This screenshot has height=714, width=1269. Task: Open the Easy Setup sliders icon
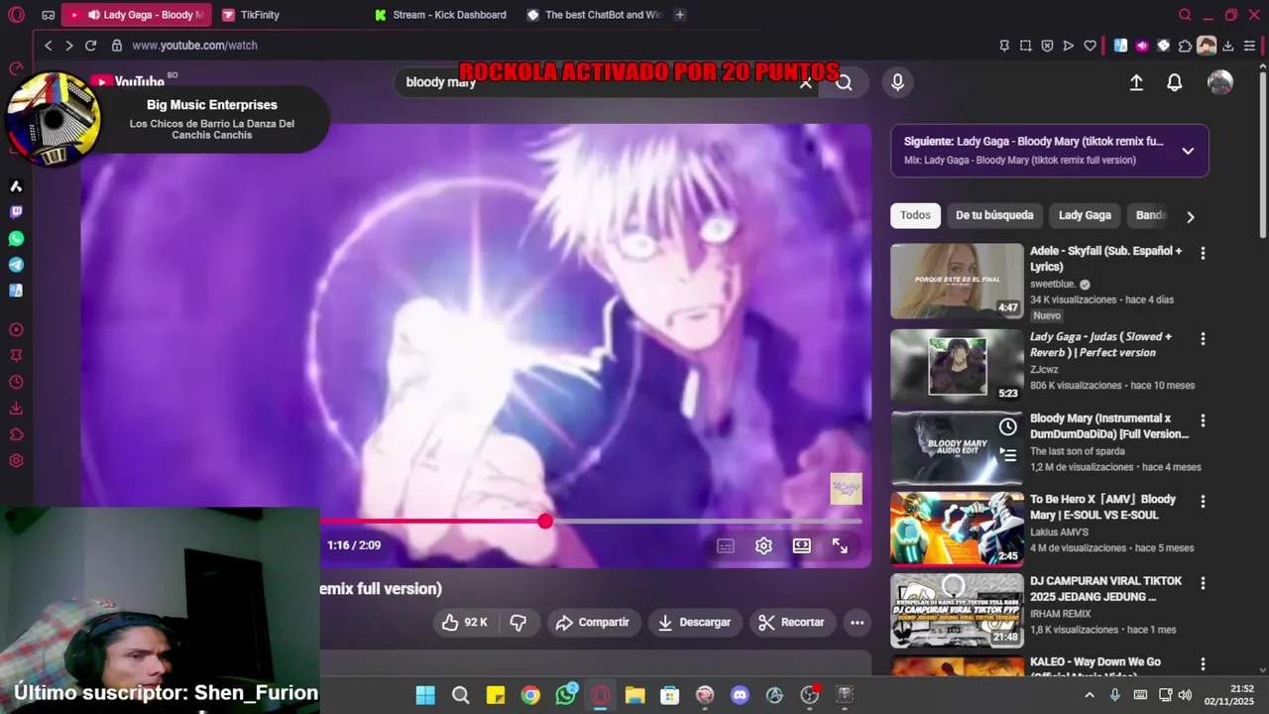[1249, 46]
